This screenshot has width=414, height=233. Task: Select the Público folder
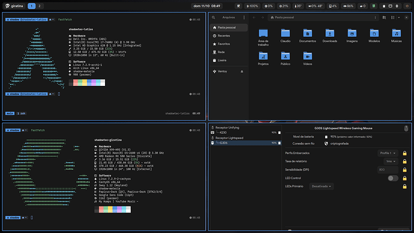(286, 58)
